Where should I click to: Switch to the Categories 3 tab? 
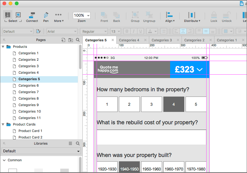pyautogui.click(x=162, y=40)
